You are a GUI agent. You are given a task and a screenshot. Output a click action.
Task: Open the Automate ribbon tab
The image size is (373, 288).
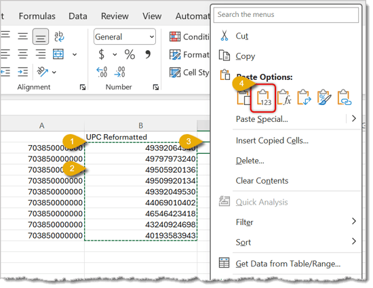point(193,16)
